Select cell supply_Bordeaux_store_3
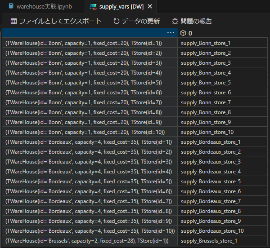The image size is (270, 248). (222, 162)
